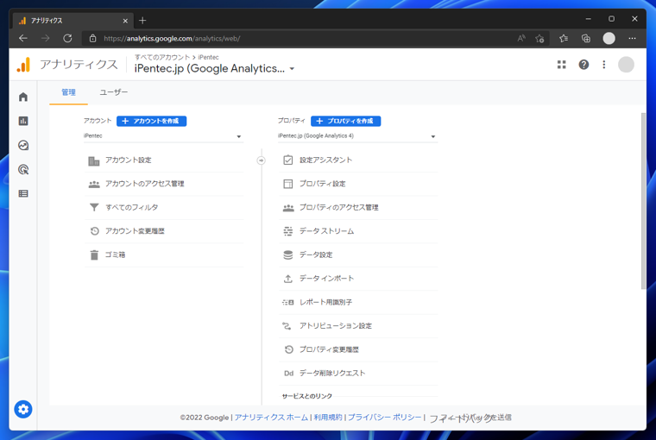This screenshot has width=656, height=440.
Task: Click the アナリティクス ホーム footer link
Action: pos(271,418)
